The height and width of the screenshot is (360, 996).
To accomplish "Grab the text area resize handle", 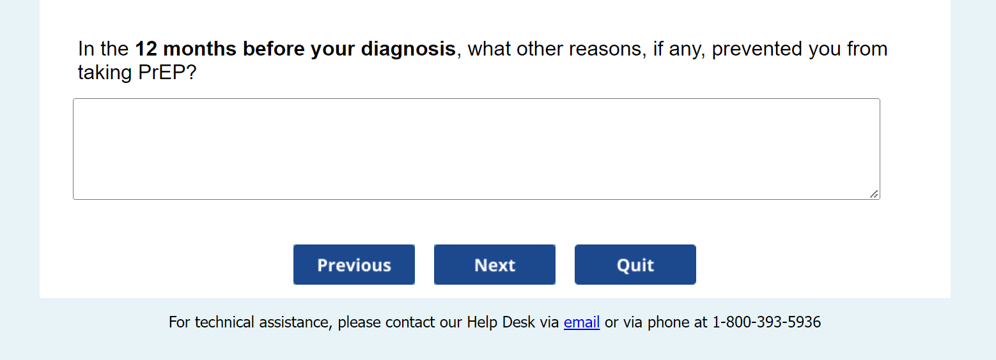I will click(x=874, y=194).
